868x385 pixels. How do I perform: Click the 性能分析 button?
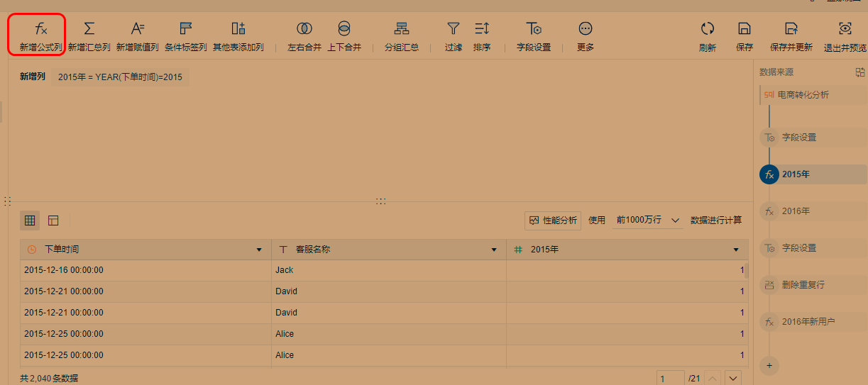pyautogui.click(x=553, y=221)
